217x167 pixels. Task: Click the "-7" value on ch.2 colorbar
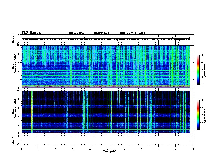click(202, 130)
